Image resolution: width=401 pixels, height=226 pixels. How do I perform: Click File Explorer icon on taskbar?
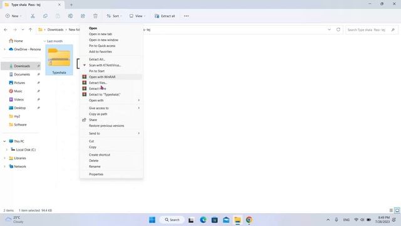tap(237, 220)
